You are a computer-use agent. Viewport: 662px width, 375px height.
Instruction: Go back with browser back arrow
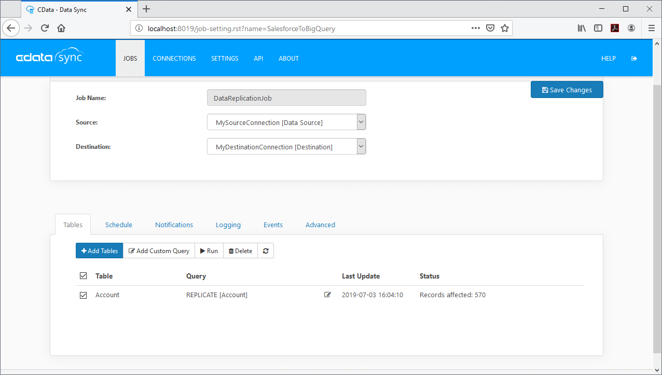pos(11,29)
